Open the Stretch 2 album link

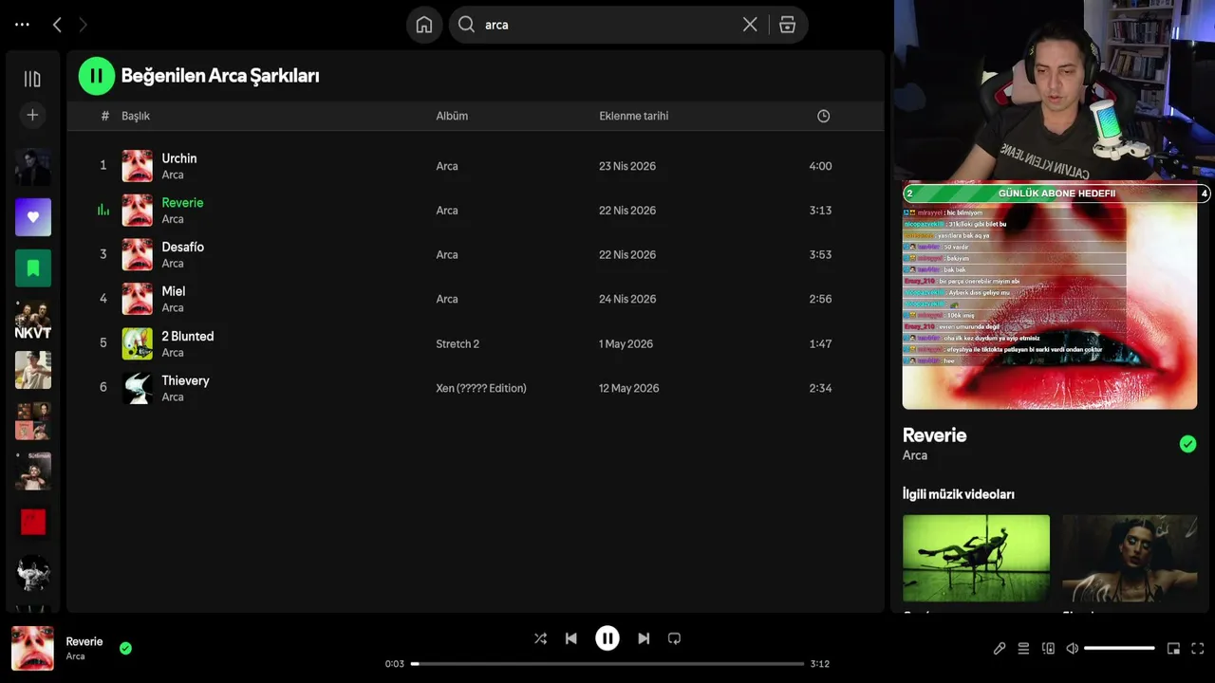pos(458,343)
